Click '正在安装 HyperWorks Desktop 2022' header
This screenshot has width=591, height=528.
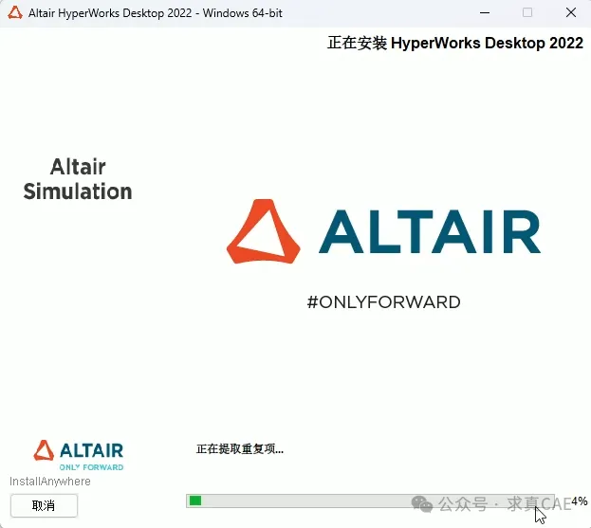pos(455,43)
